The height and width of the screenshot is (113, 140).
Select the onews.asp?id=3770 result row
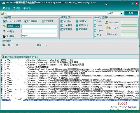[x=70, y=62]
